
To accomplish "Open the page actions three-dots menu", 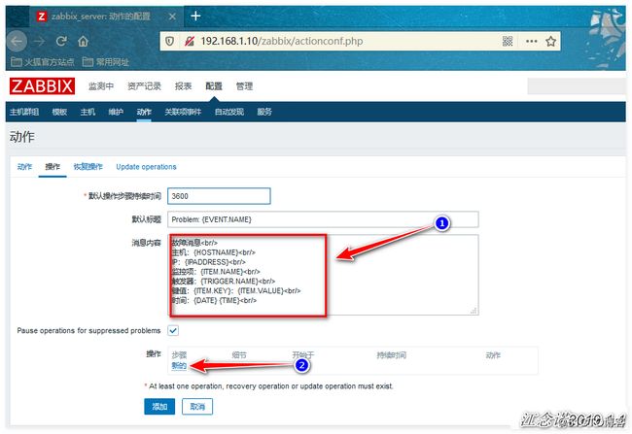I will tap(531, 41).
